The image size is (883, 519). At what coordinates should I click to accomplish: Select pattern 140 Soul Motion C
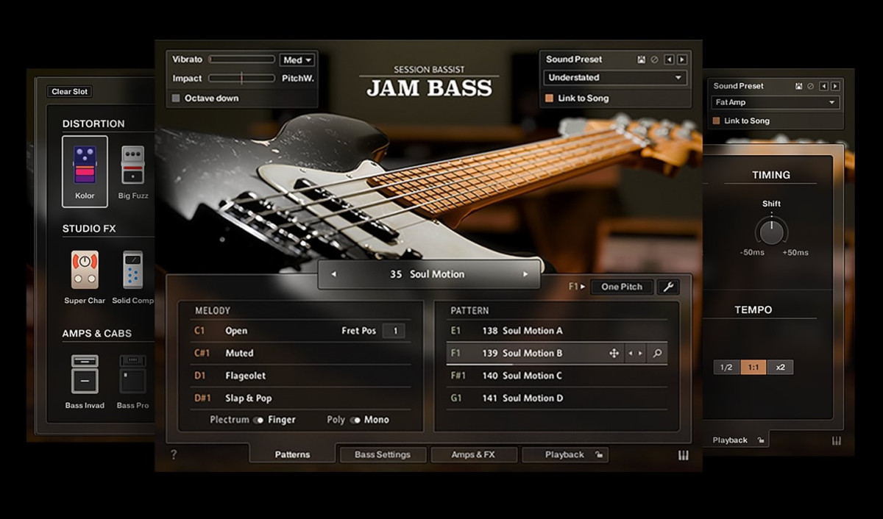(557, 376)
